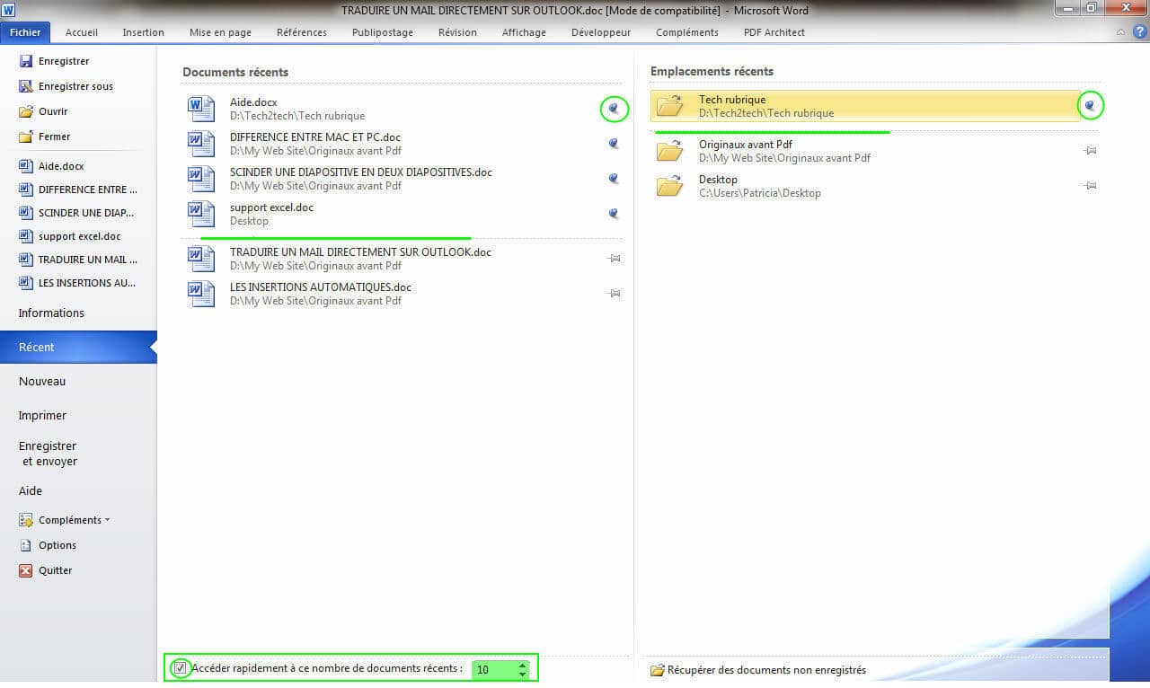The image size is (1150, 688).
Task: Click the Word application icon in title bar
Action: (8, 10)
